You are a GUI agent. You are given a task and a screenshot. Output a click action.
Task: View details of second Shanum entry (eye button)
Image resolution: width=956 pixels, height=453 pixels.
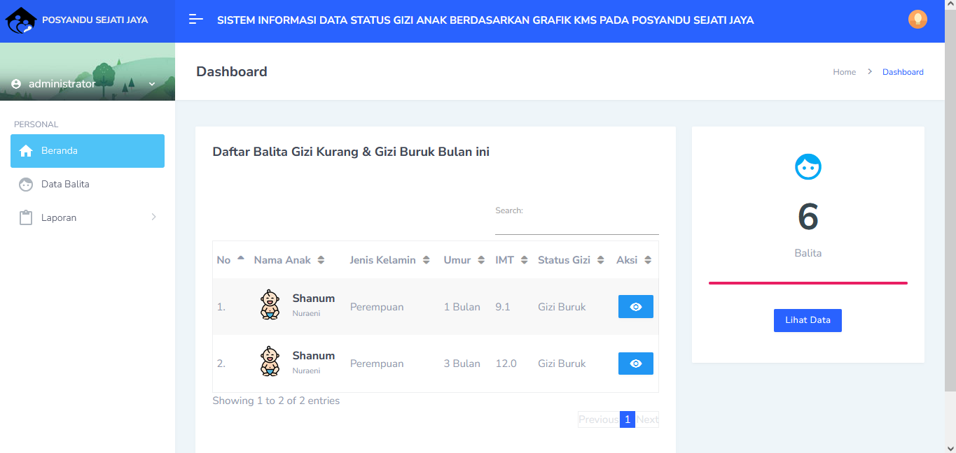(x=635, y=364)
